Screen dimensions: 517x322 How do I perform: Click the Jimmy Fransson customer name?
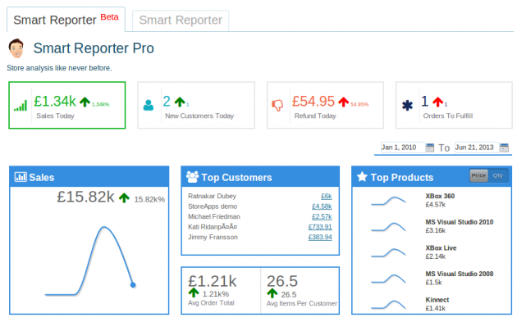[x=213, y=237]
